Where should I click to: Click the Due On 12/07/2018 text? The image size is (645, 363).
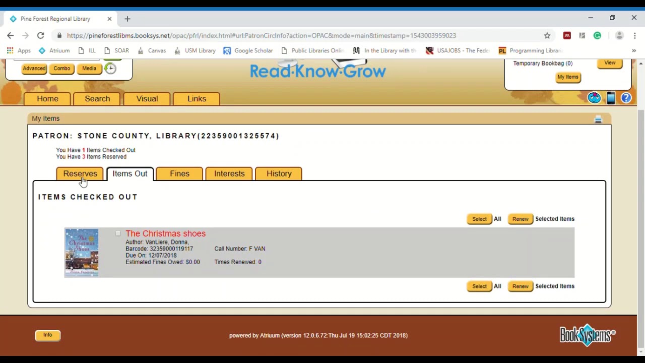point(151,256)
